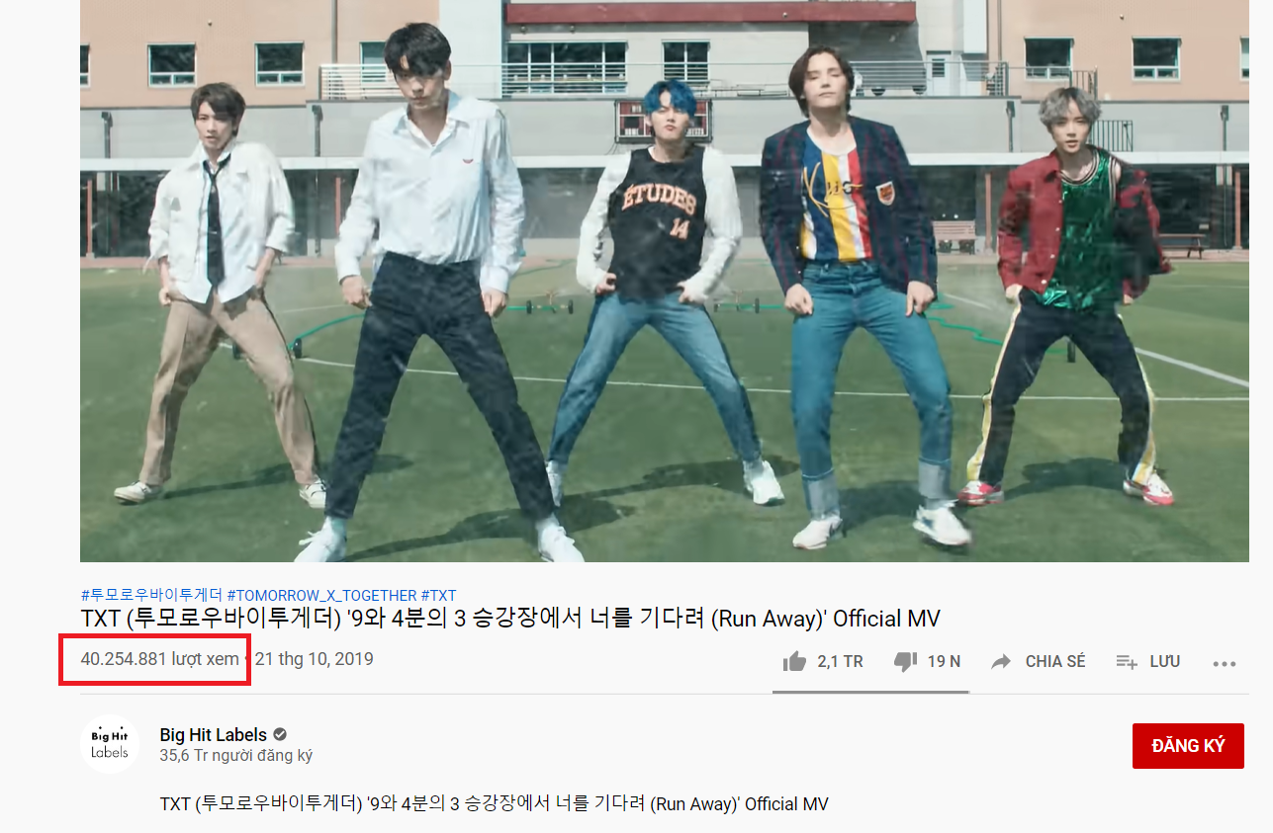The height and width of the screenshot is (833, 1273).
Task: Click the 19 N dislike count
Action: (x=944, y=662)
